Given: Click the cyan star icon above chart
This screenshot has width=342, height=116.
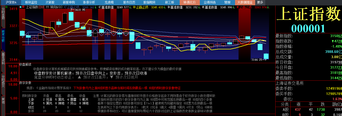Looking at the screenshot, I should pos(21,7).
